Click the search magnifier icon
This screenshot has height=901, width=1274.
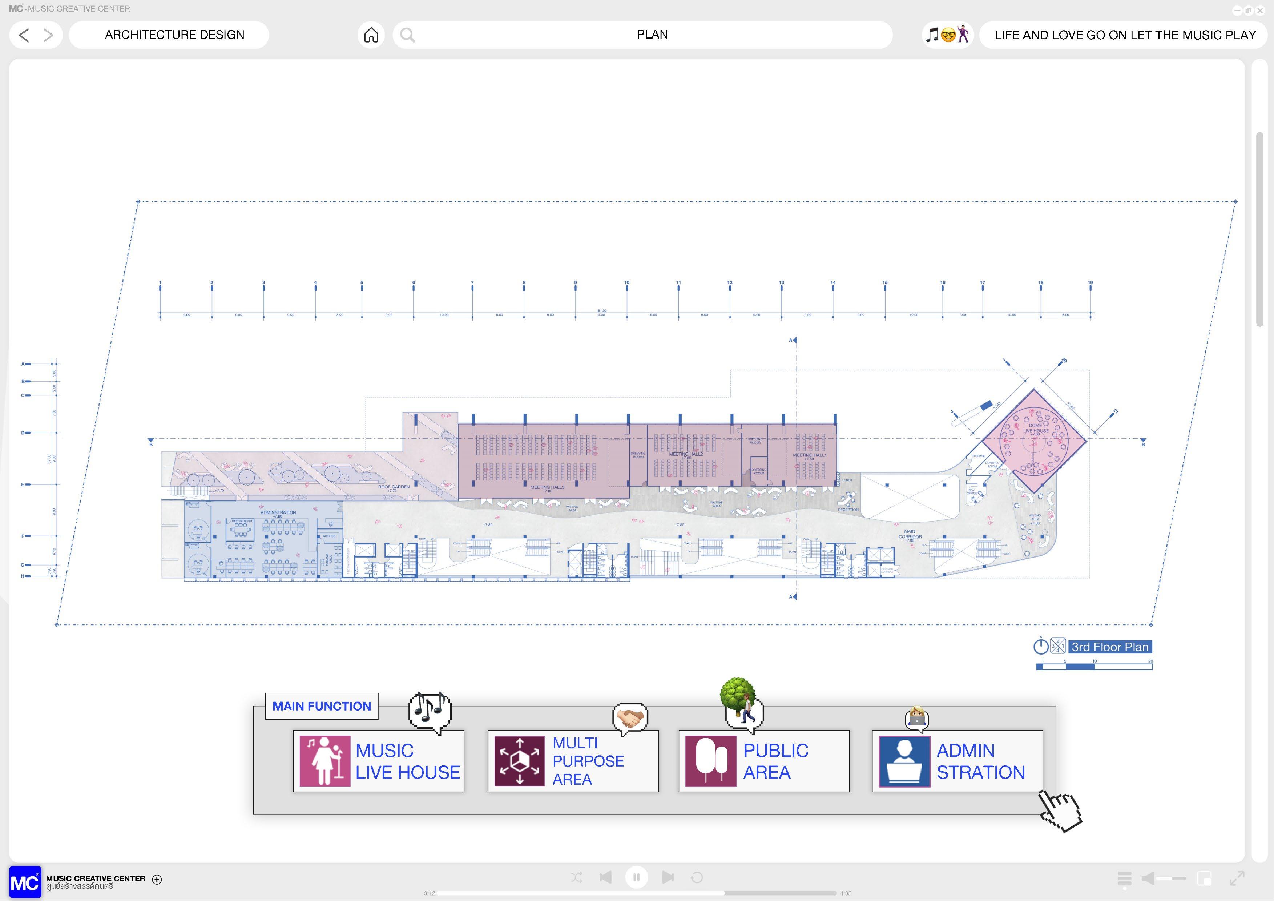(407, 35)
